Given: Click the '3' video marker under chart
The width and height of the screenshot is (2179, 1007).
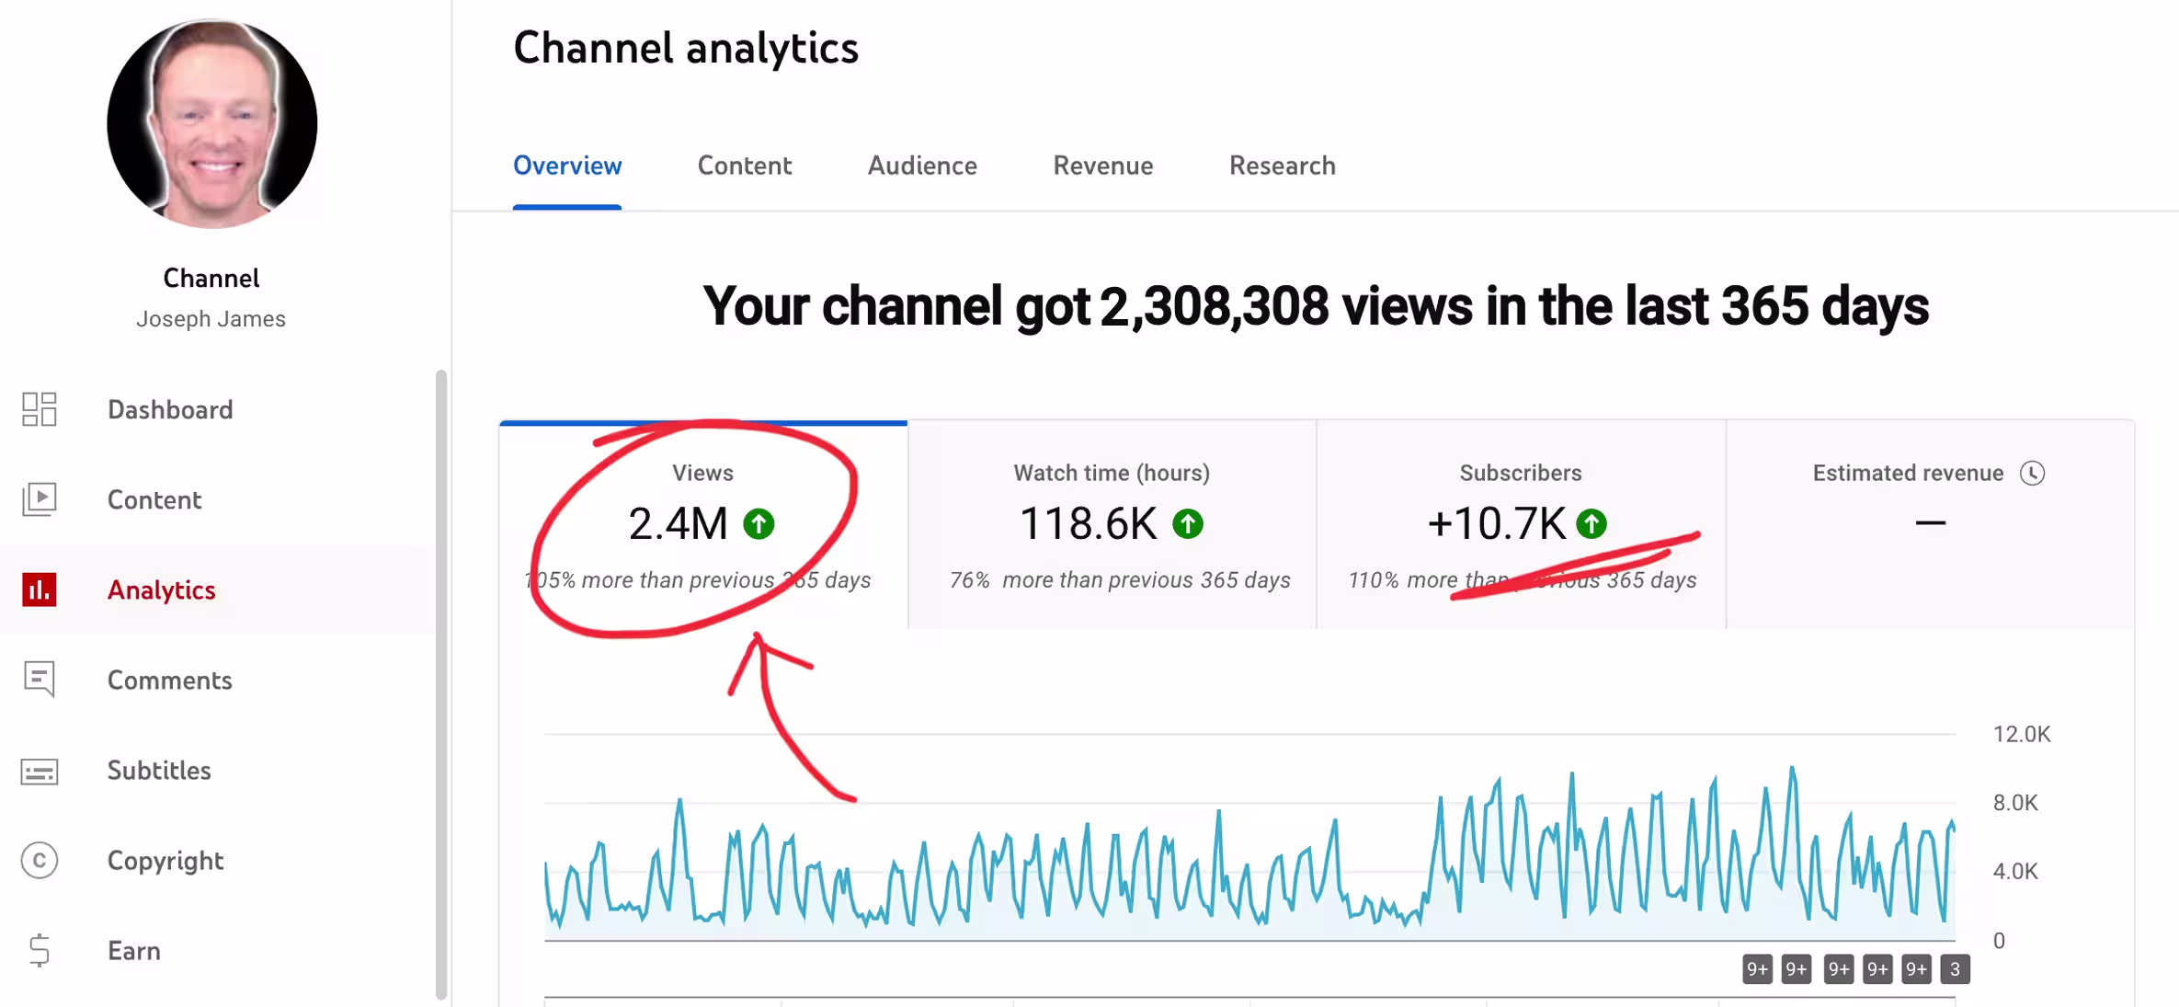Looking at the screenshot, I should pyautogui.click(x=1955, y=968).
